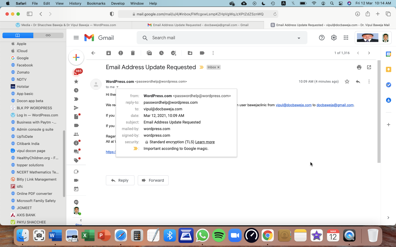This screenshot has width=396, height=247.
Task: Open the Bookmarks menu in the menu bar
Action: pyautogui.click(x=96, y=3)
